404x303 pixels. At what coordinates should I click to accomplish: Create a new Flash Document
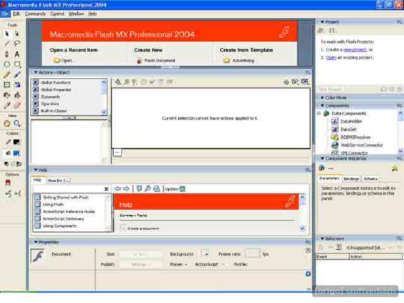tap(156, 61)
